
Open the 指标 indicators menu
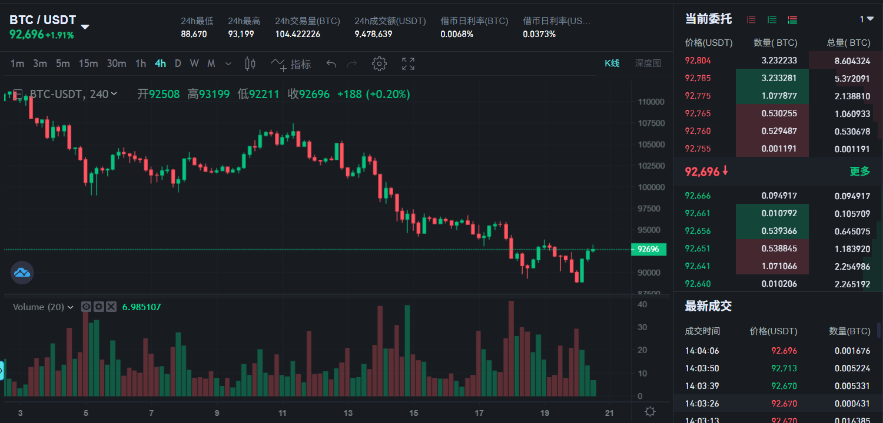click(291, 64)
